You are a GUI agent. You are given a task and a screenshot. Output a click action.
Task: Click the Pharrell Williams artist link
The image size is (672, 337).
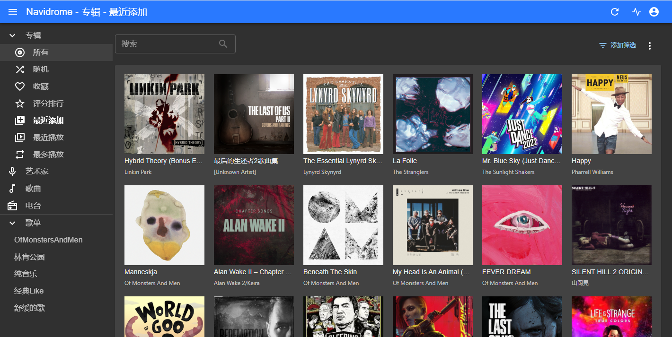coord(592,172)
